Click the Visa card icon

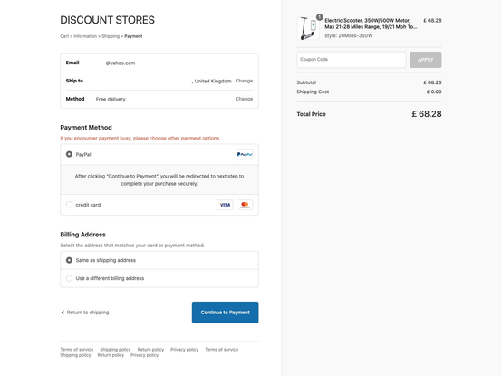click(x=225, y=205)
